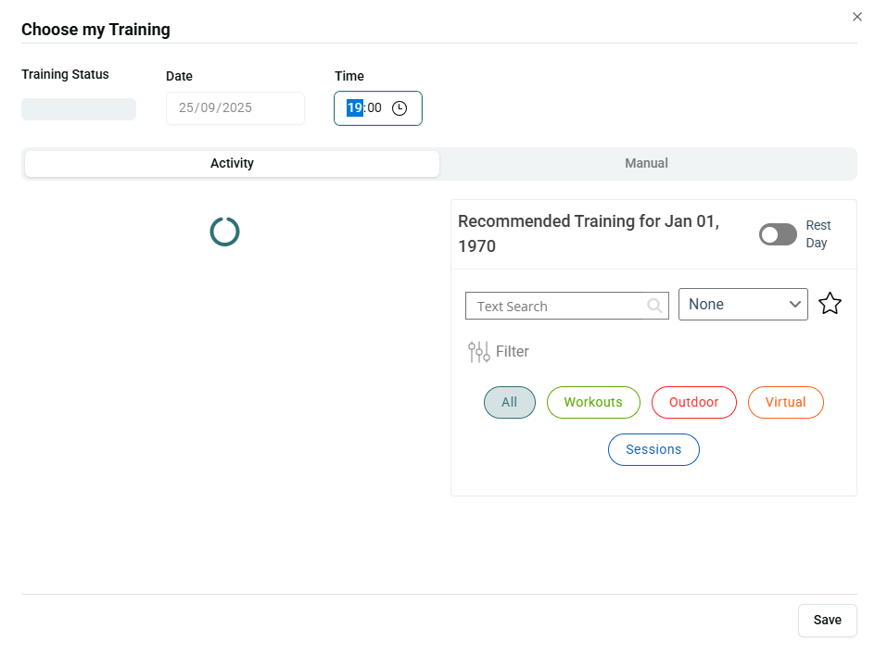Select the All category chip

tap(509, 403)
